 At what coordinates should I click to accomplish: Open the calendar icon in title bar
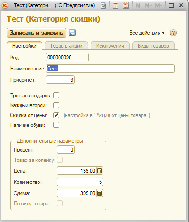pyautogui.click(x=126, y=5)
